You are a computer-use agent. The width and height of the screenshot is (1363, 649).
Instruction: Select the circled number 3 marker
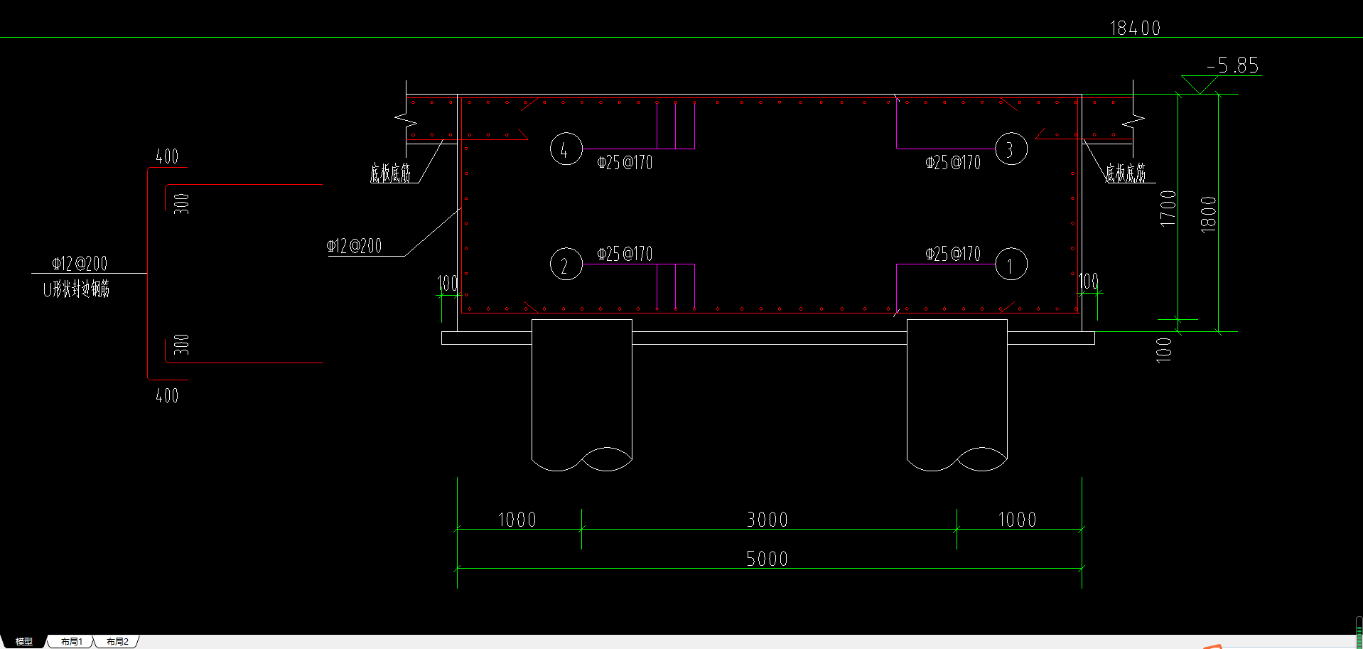click(1011, 149)
